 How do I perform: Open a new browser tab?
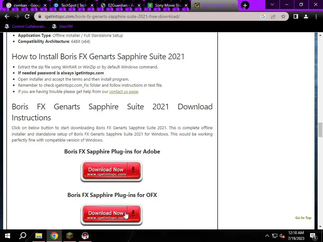coord(245,5)
